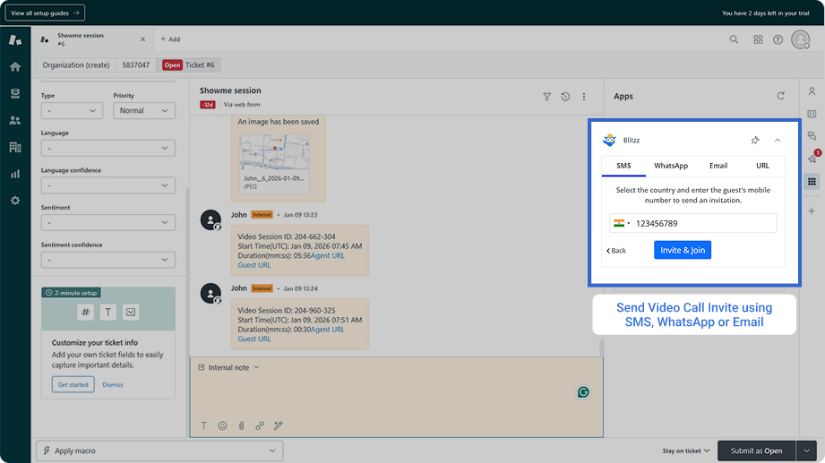Open the products grid icon in header

pos(758,39)
